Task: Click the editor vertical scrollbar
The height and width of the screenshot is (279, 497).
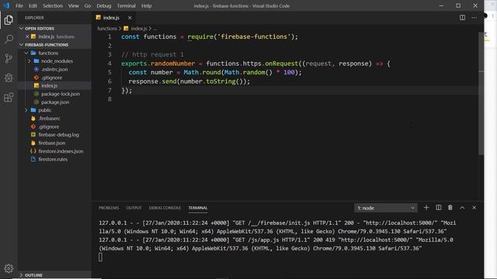Action: click(x=481, y=93)
